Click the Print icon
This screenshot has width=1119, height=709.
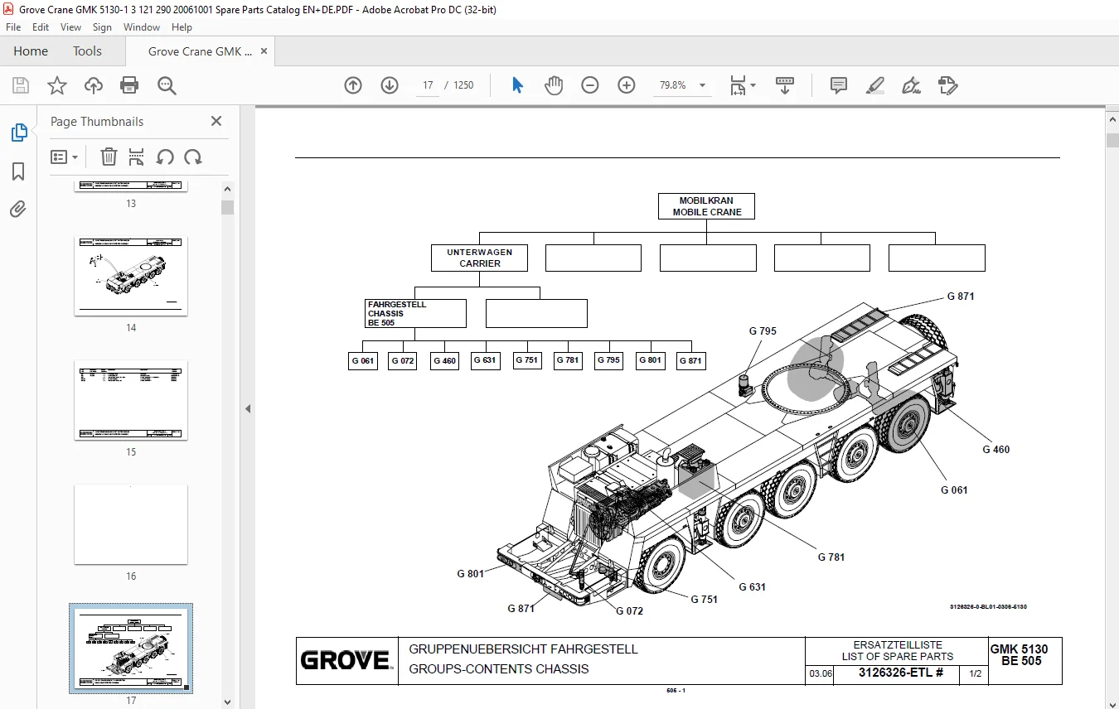point(129,85)
